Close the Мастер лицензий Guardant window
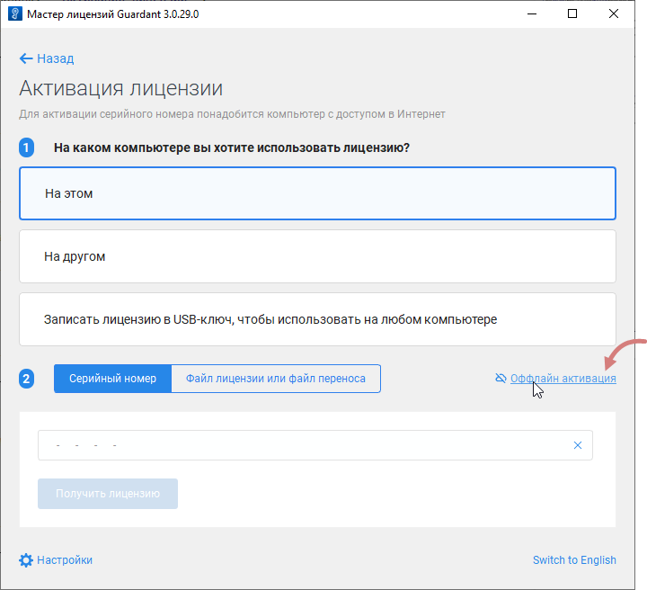Screen dimensions: 647x590 click(x=614, y=14)
